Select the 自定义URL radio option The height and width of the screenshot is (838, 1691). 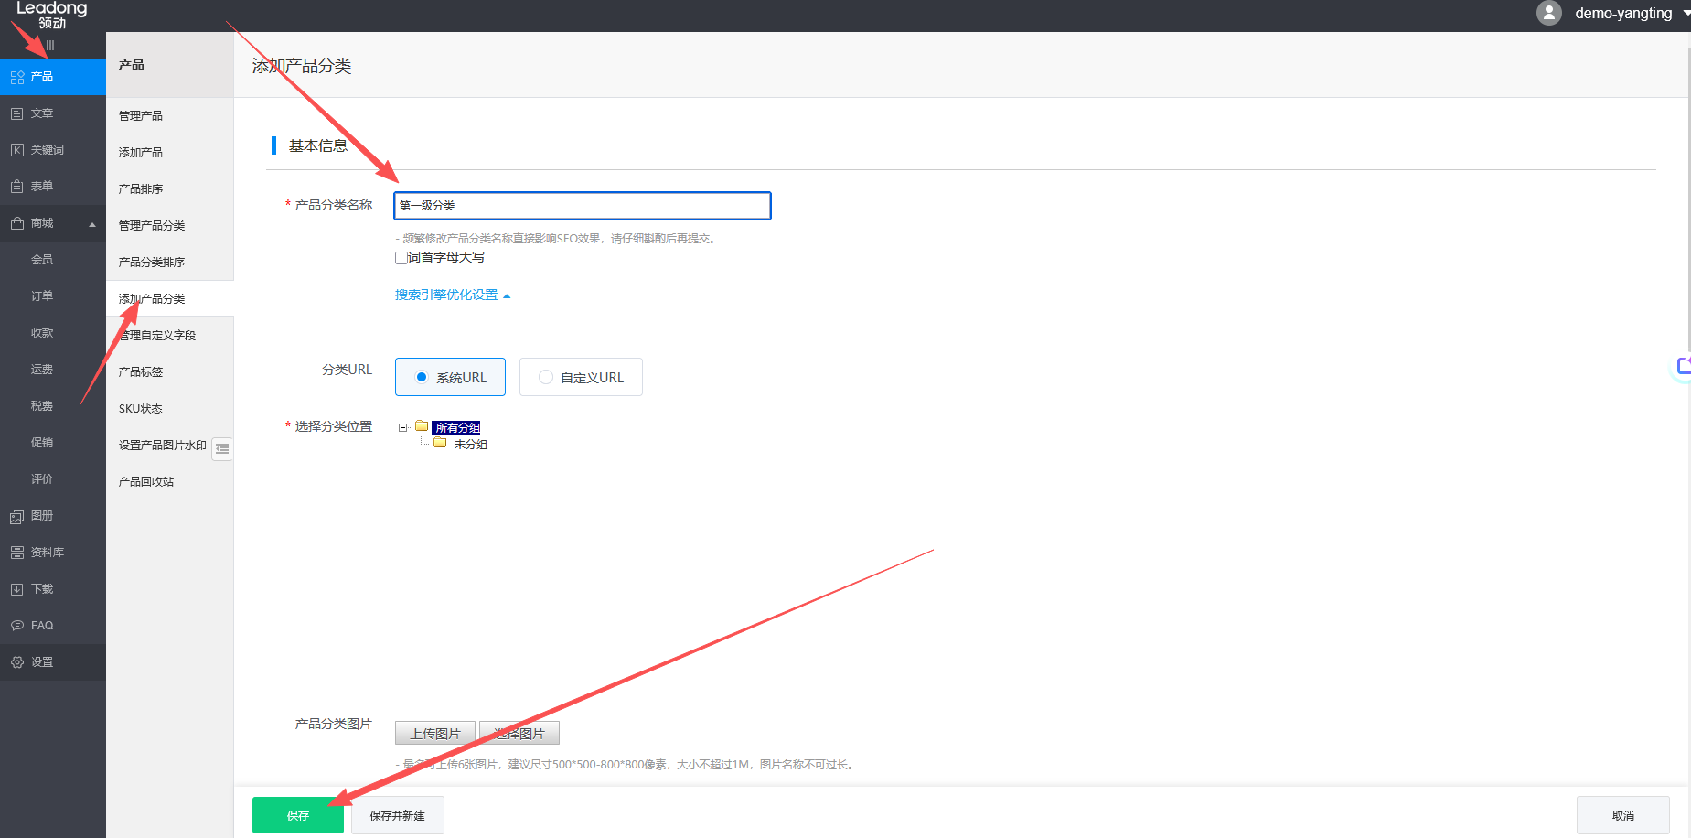pos(546,377)
